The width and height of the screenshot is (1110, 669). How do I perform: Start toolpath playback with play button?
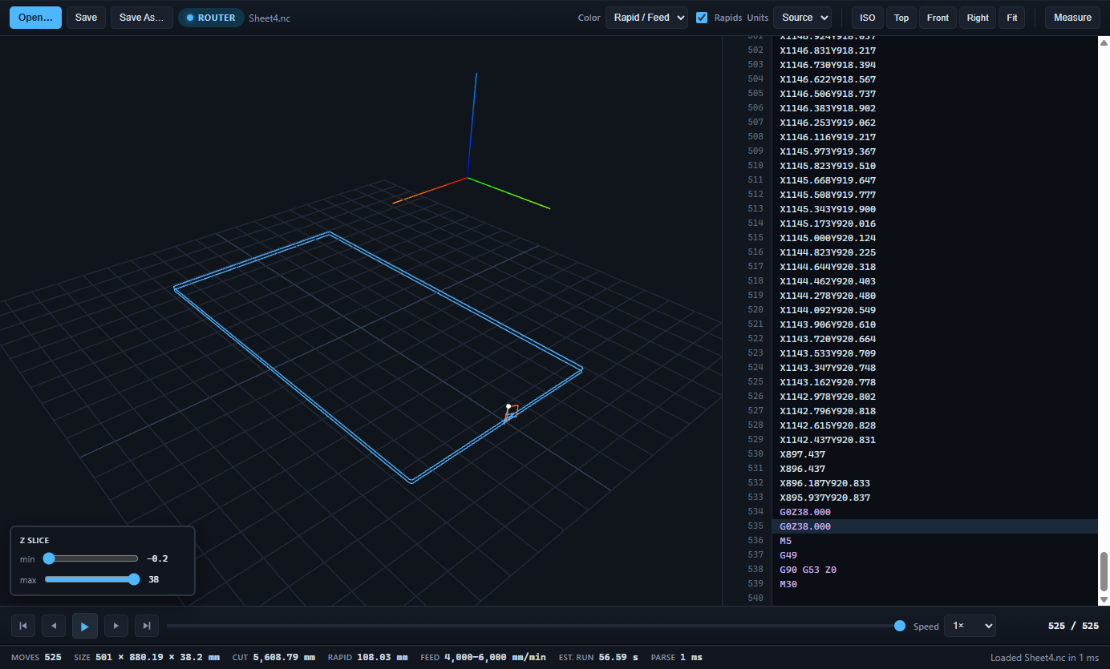(85, 626)
